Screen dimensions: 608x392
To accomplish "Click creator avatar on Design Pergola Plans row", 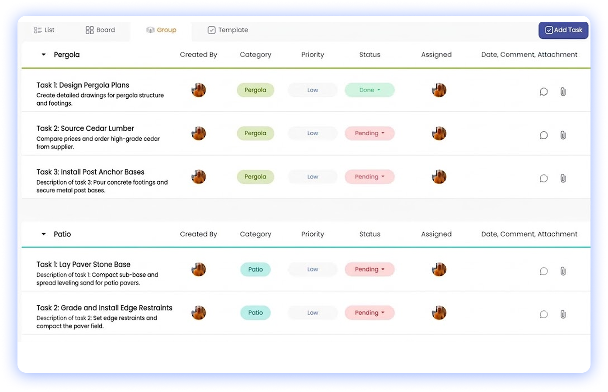I will pos(199,90).
